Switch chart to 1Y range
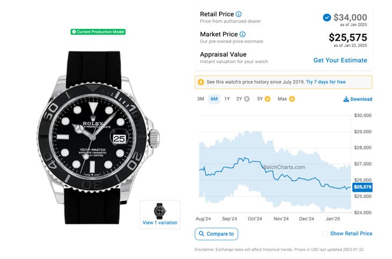The width and height of the screenshot is (392, 259). (227, 99)
